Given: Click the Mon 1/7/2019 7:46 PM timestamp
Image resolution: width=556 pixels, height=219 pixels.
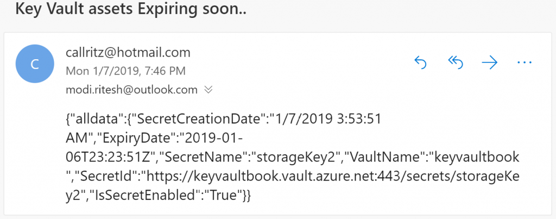Looking at the screenshot, I should [x=125, y=71].
